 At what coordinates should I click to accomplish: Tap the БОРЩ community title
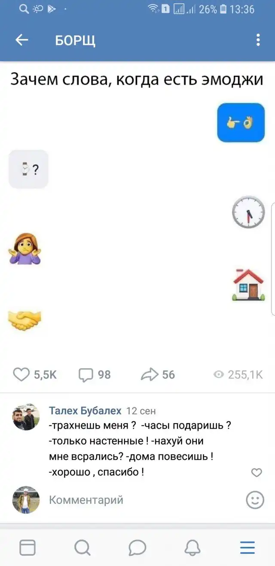point(75,40)
